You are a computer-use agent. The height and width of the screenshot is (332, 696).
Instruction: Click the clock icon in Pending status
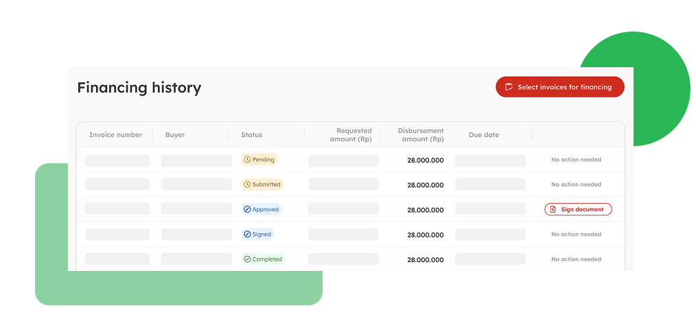click(x=247, y=160)
